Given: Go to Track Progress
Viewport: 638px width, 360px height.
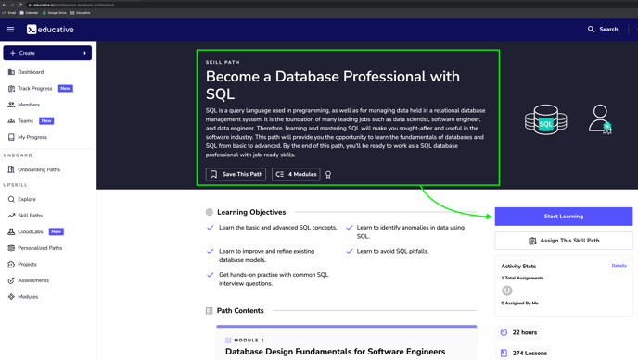Looking at the screenshot, I should [35, 89].
